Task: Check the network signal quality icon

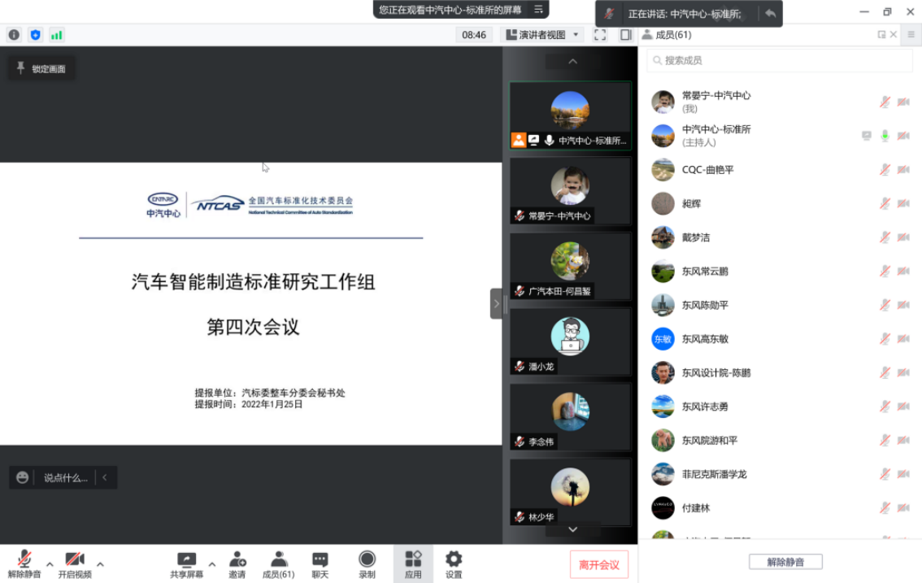Action: tap(56, 35)
